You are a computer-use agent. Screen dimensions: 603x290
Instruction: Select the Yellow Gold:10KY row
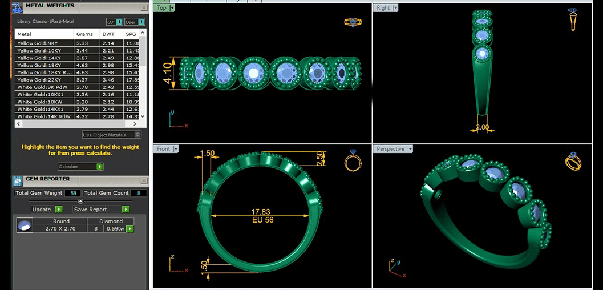(x=77, y=50)
